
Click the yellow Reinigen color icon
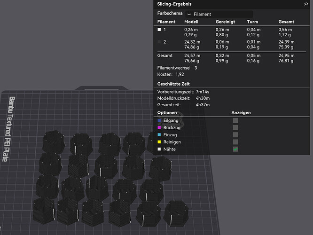click(159, 141)
